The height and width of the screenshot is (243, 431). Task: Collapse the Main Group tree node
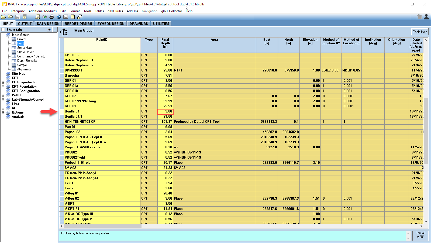3,35
